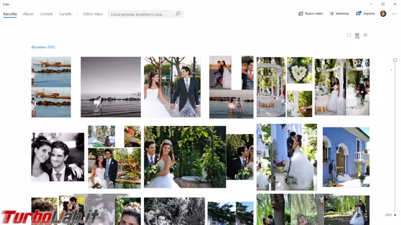Click the timeline scrollbar top handle
The height and width of the screenshot is (225, 401).
tap(395, 60)
